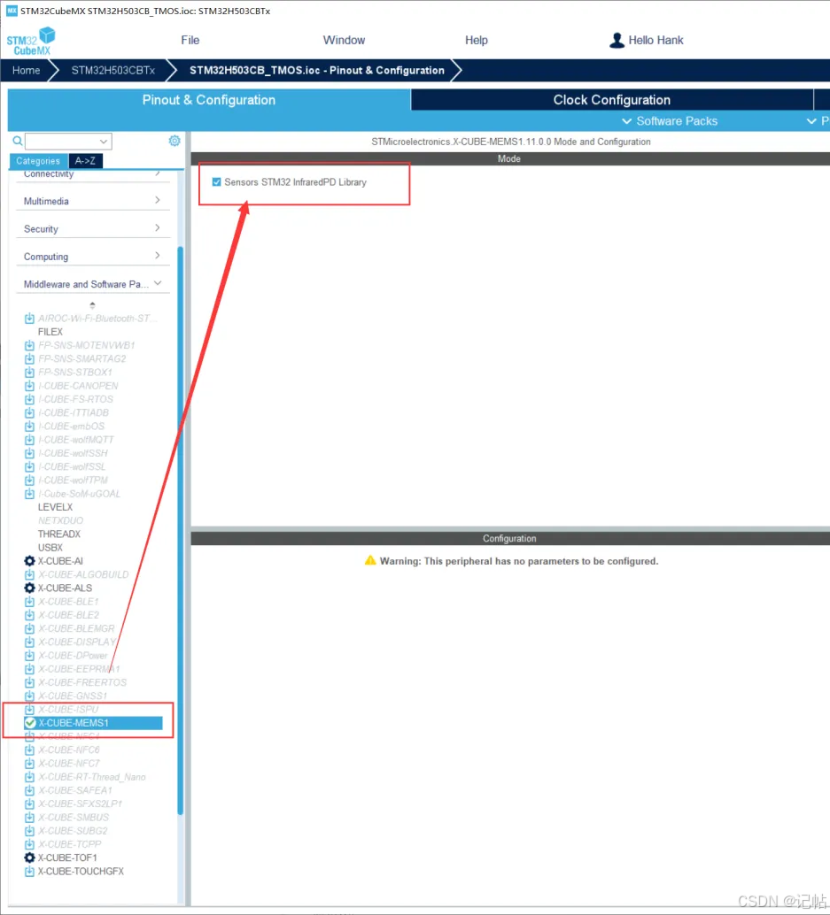830x915 pixels.
Task: Select the Pinout & Configuration tab
Action: (x=208, y=100)
